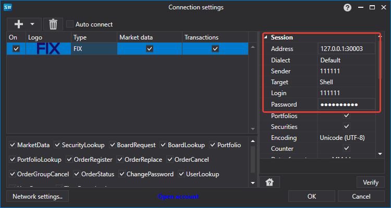
Task: Toggle Market data checkbox for FIX
Action: (150, 48)
